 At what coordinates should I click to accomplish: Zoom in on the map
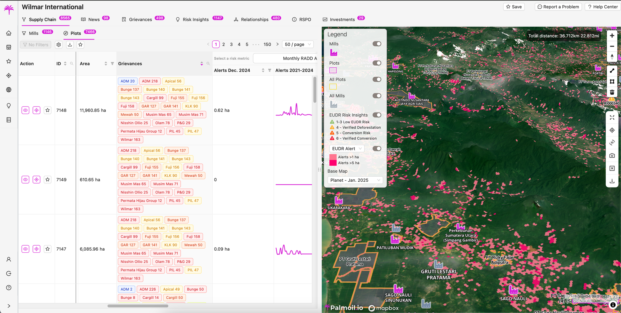[x=612, y=35]
